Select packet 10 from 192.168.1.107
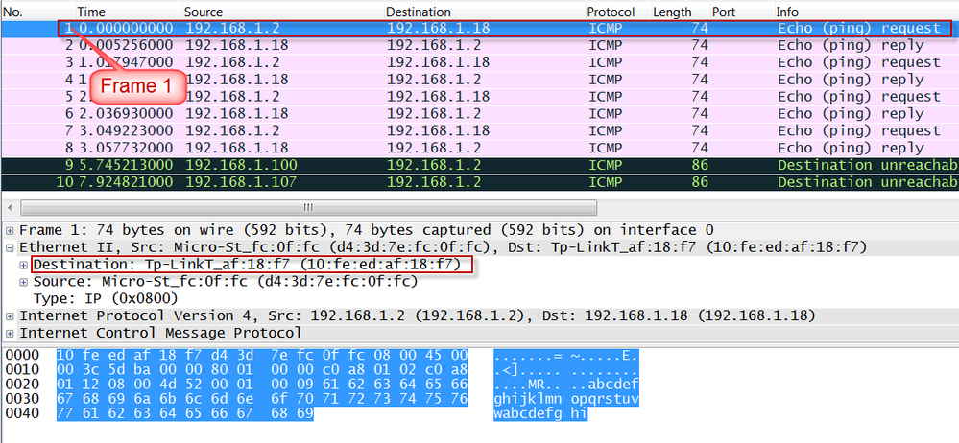The image size is (959, 443). point(480,182)
